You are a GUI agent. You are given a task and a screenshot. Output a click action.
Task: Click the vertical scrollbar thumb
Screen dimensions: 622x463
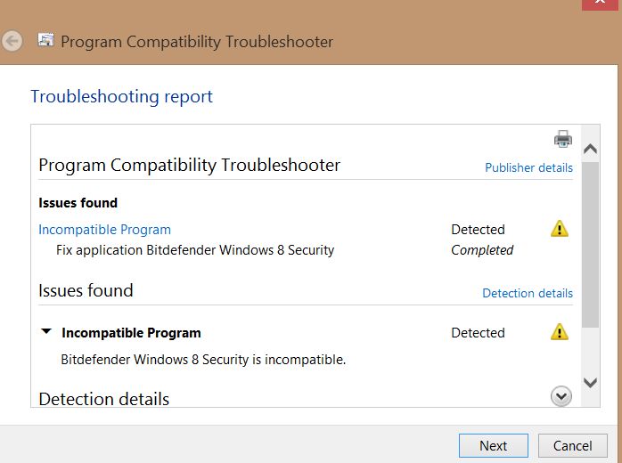[x=590, y=245]
